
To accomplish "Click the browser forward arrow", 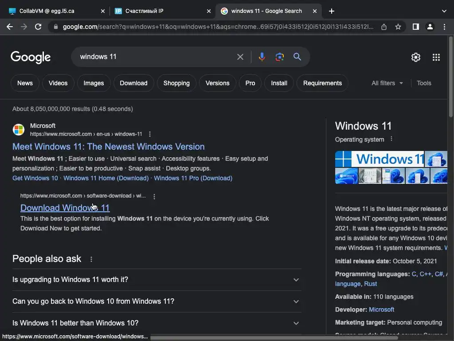I will coord(24,27).
